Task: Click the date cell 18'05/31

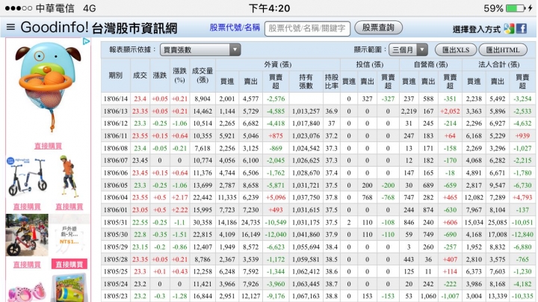Action: pyautogui.click(x=116, y=222)
